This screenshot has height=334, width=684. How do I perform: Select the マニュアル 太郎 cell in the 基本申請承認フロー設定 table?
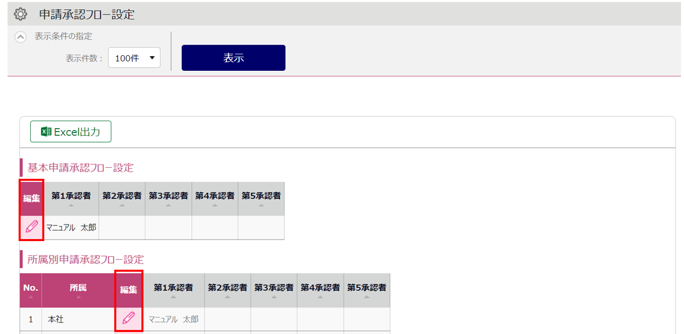tap(71, 228)
